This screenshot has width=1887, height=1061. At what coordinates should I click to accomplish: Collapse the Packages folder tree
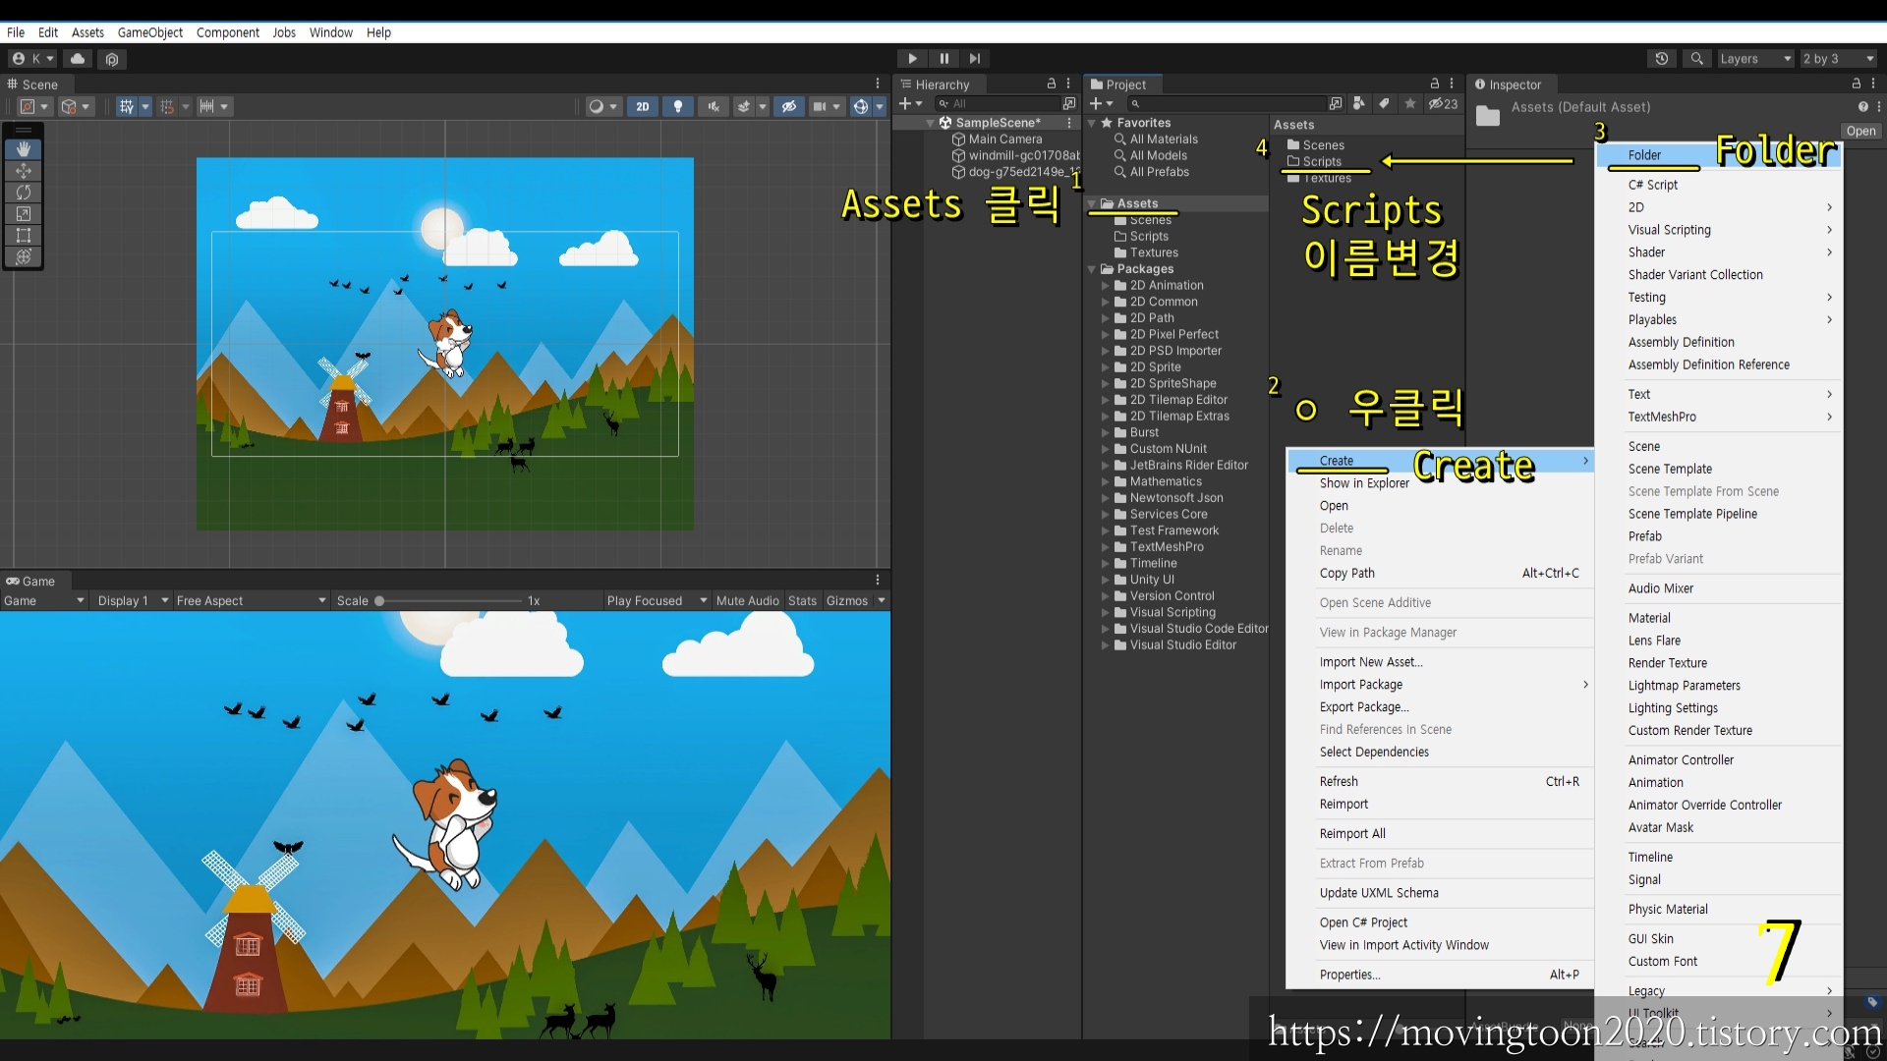pos(1092,269)
